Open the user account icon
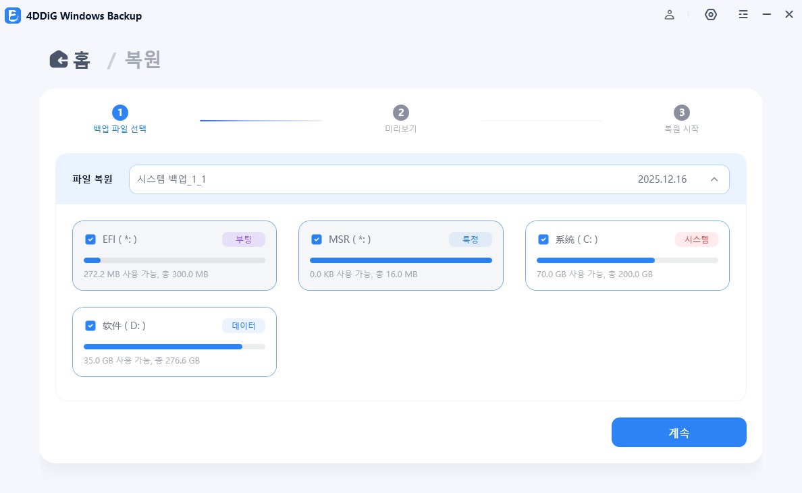This screenshot has width=802, height=493. 670,14
